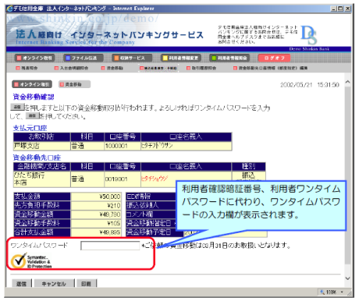The image size is (359, 301).
Task: Click the 戸塚支店 table cell
Action: click(x=42, y=146)
